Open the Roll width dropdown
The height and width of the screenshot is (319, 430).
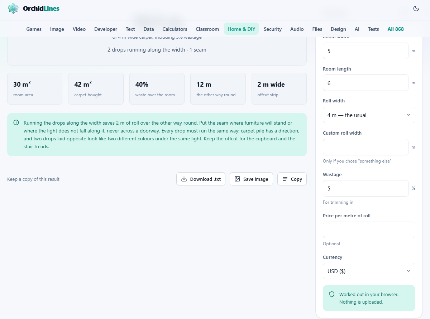(369, 115)
